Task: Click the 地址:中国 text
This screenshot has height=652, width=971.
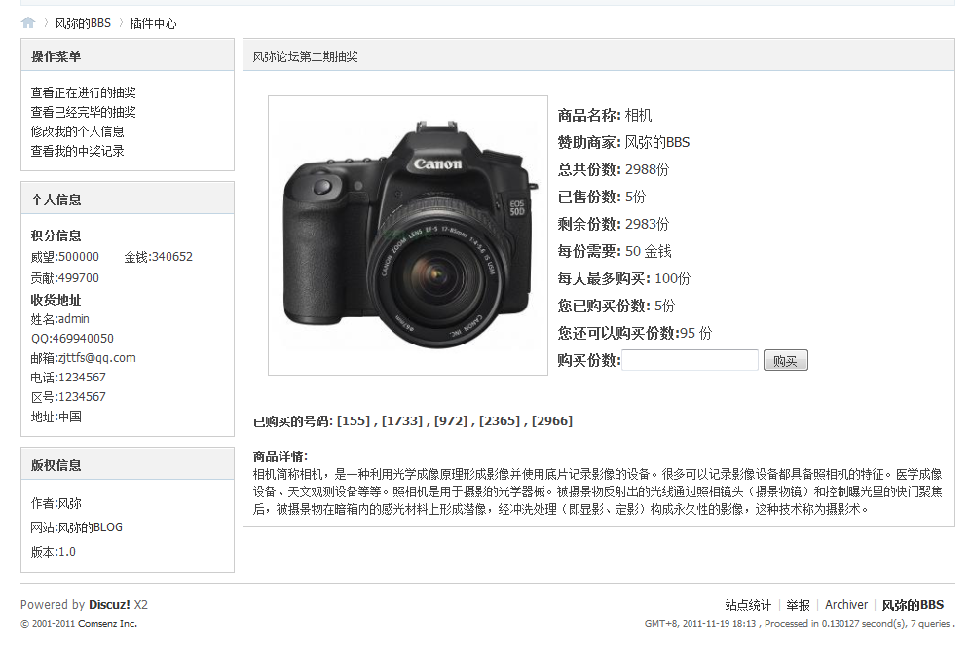Action: (56, 417)
